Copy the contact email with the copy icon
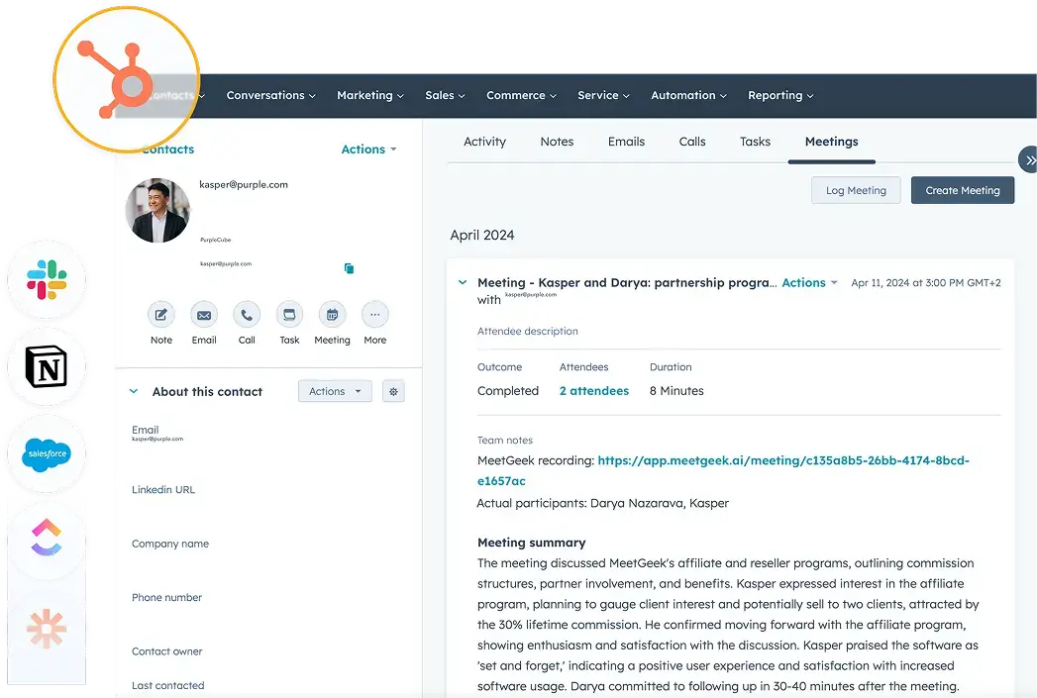 [x=349, y=267]
